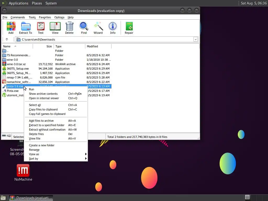
Task: Click the key icon in status bar
Action: [9, 136]
